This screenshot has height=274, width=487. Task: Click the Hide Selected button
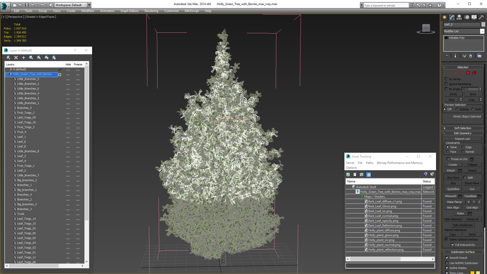pyautogui.click(x=453, y=219)
